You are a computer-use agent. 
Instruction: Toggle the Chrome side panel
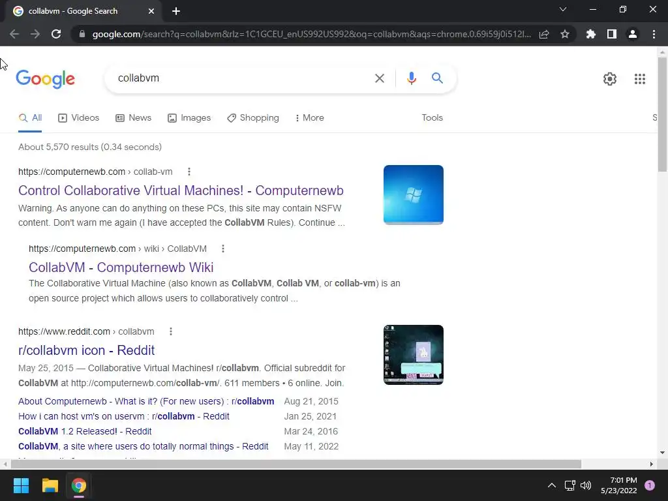click(612, 34)
